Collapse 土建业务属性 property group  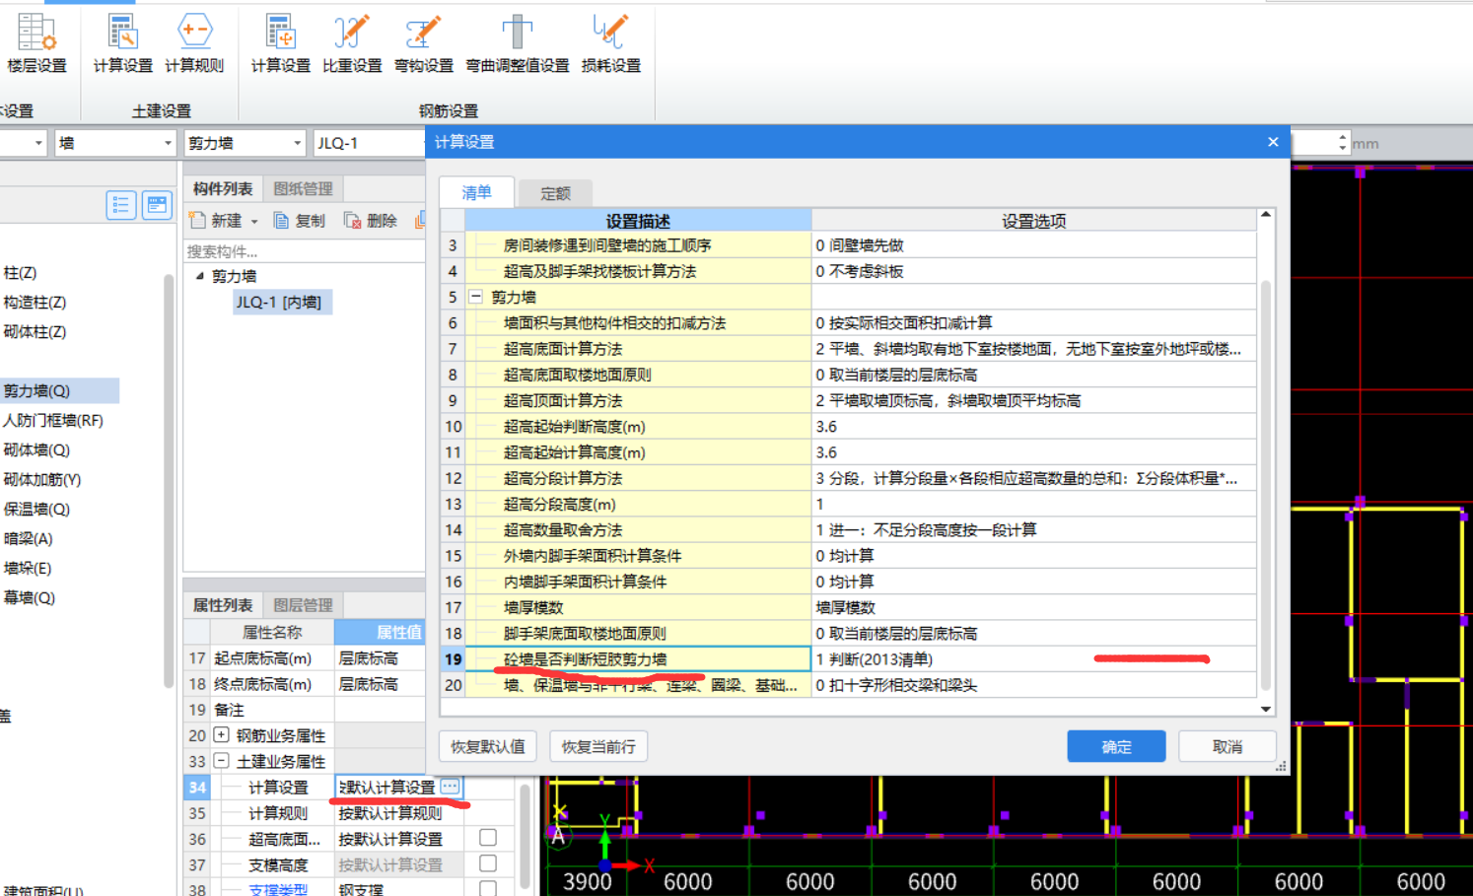[222, 761]
